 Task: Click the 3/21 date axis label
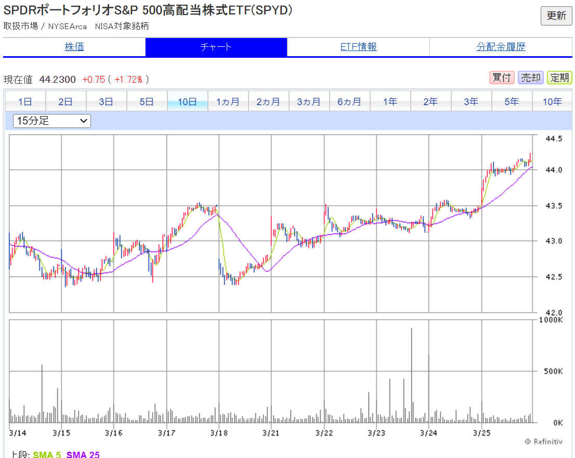(x=271, y=433)
